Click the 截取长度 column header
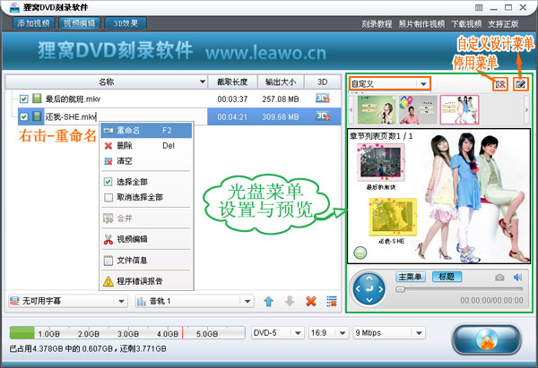The image size is (538, 368). point(232,81)
